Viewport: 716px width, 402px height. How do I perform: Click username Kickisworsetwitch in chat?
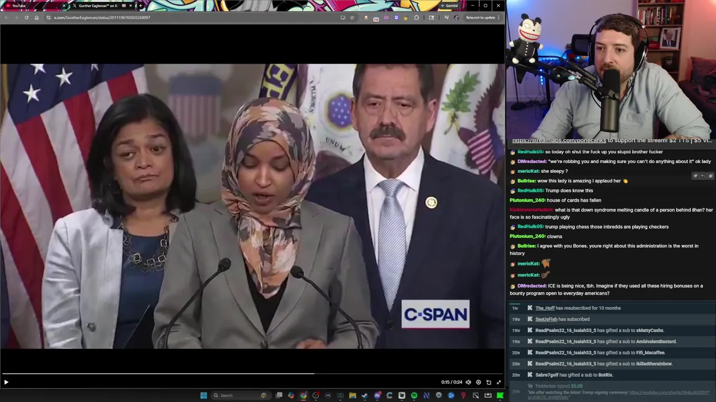point(531,210)
